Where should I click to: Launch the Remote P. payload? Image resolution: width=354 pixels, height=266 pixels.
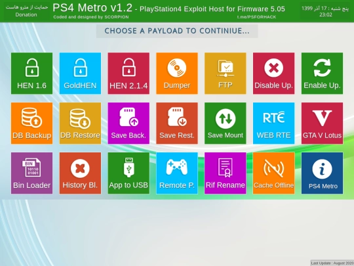[x=177, y=173]
